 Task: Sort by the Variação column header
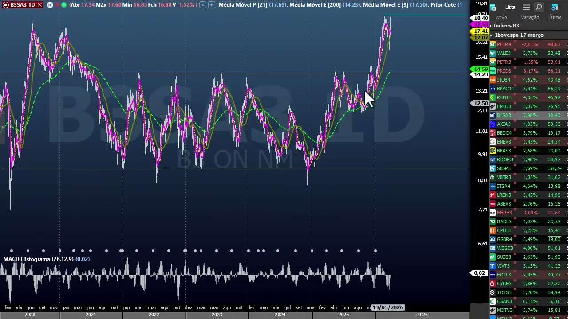coord(530,17)
